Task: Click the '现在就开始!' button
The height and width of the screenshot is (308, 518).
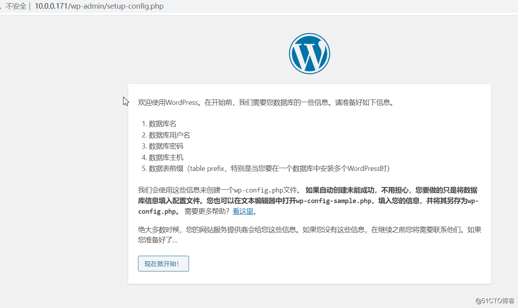Action: [164, 264]
